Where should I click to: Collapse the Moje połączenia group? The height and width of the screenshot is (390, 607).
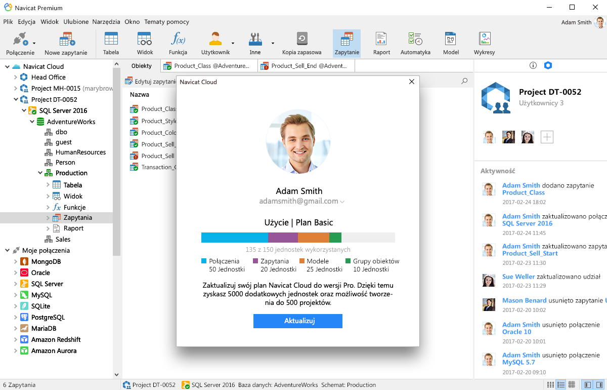click(7, 250)
